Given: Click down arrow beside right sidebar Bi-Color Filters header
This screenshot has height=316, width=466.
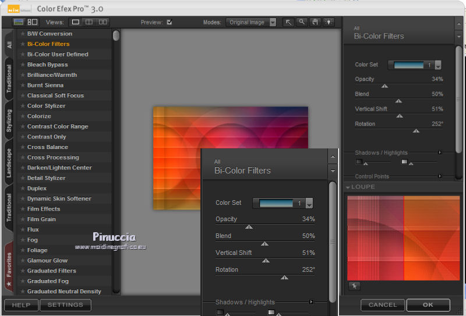Looking at the screenshot, I should [458, 36].
